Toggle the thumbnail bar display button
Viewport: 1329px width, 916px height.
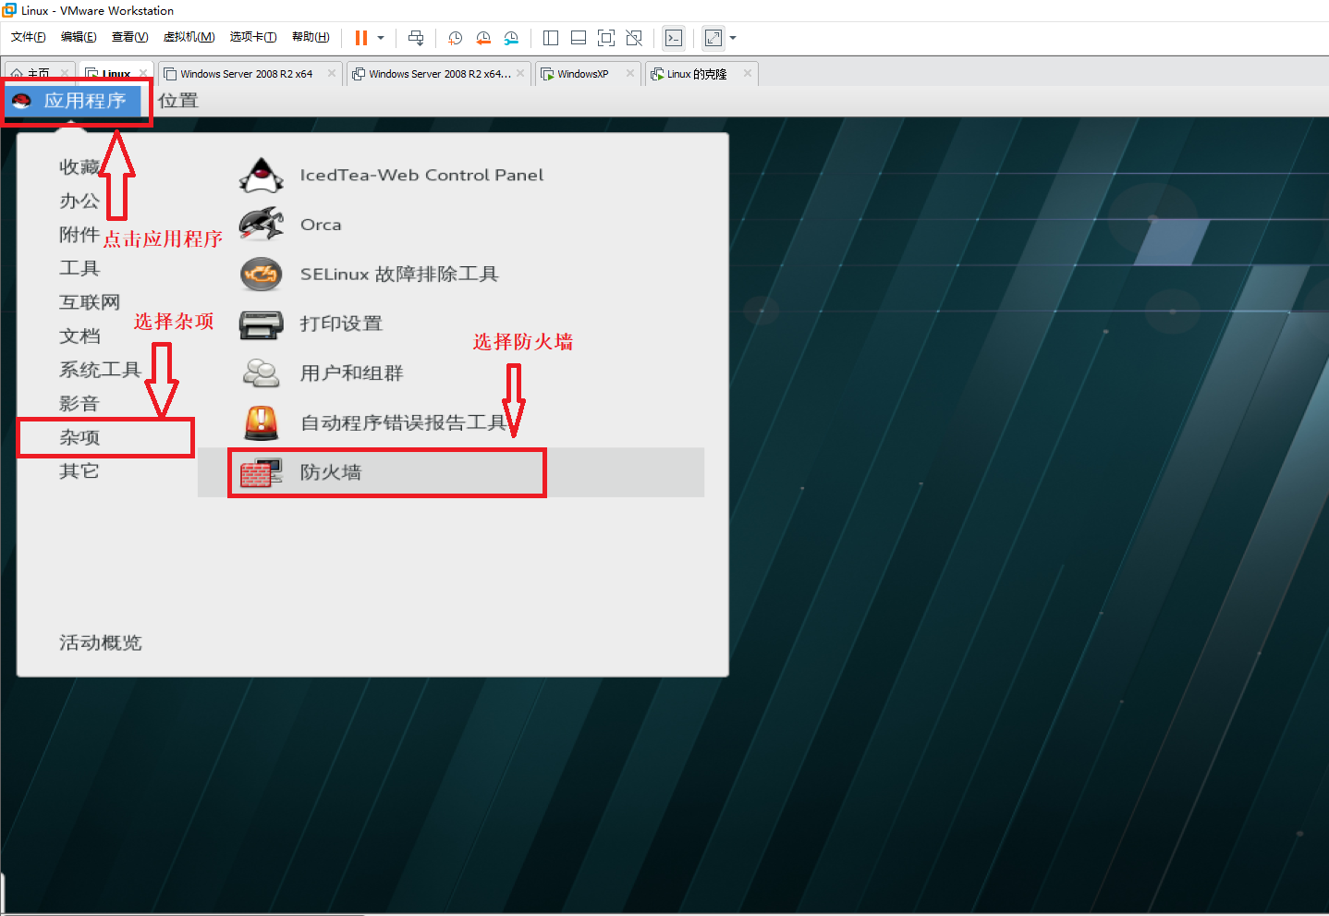click(x=579, y=38)
